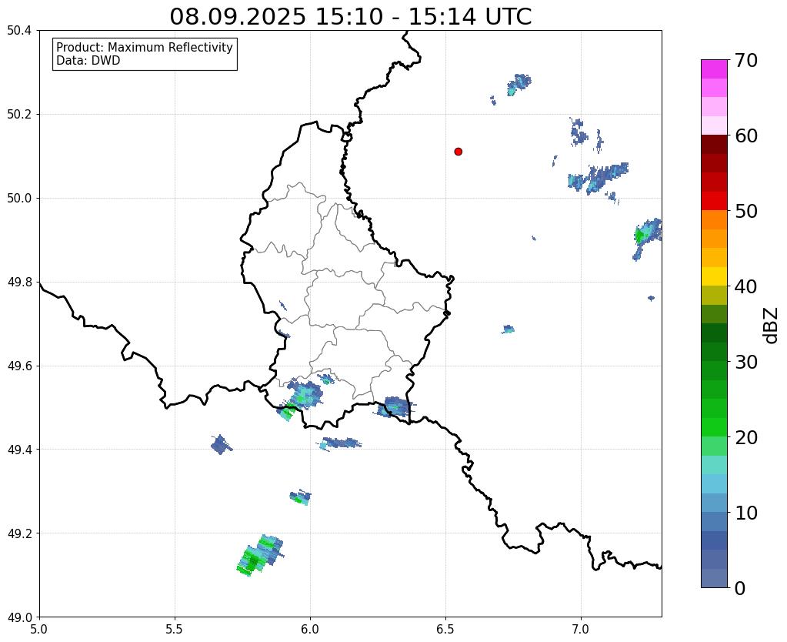Click the dBZ colorbar axis label
The image size is (787, 642).
pyautogui.click(x=772, y=325)
